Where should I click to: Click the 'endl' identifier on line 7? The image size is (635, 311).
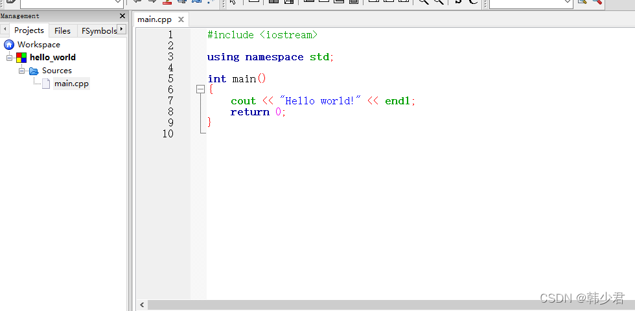coord(397,101)
